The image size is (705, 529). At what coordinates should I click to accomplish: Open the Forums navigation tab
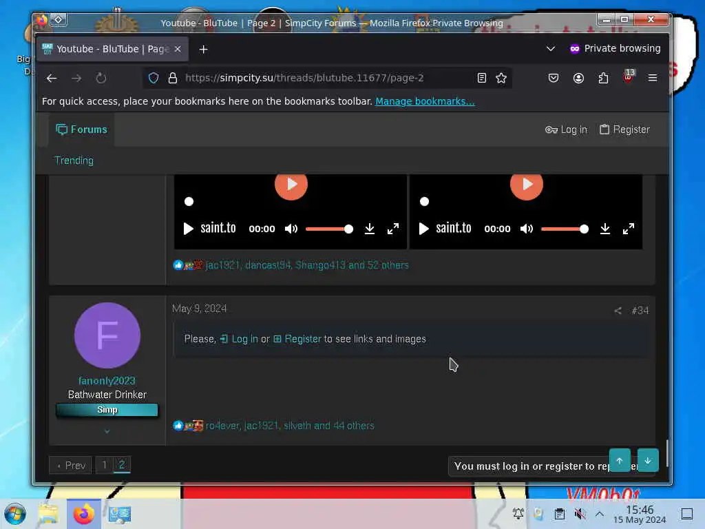pos(81,129)
